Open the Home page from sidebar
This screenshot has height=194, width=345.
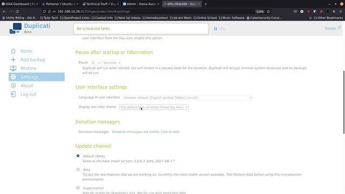click(x=26, y=51)
